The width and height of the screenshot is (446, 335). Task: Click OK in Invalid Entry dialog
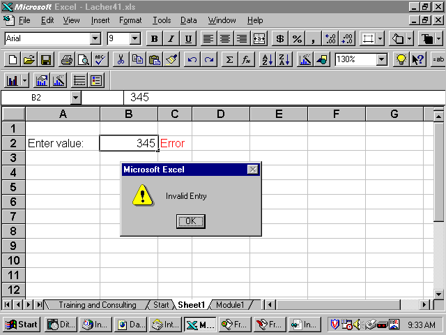tap(190, 221)
